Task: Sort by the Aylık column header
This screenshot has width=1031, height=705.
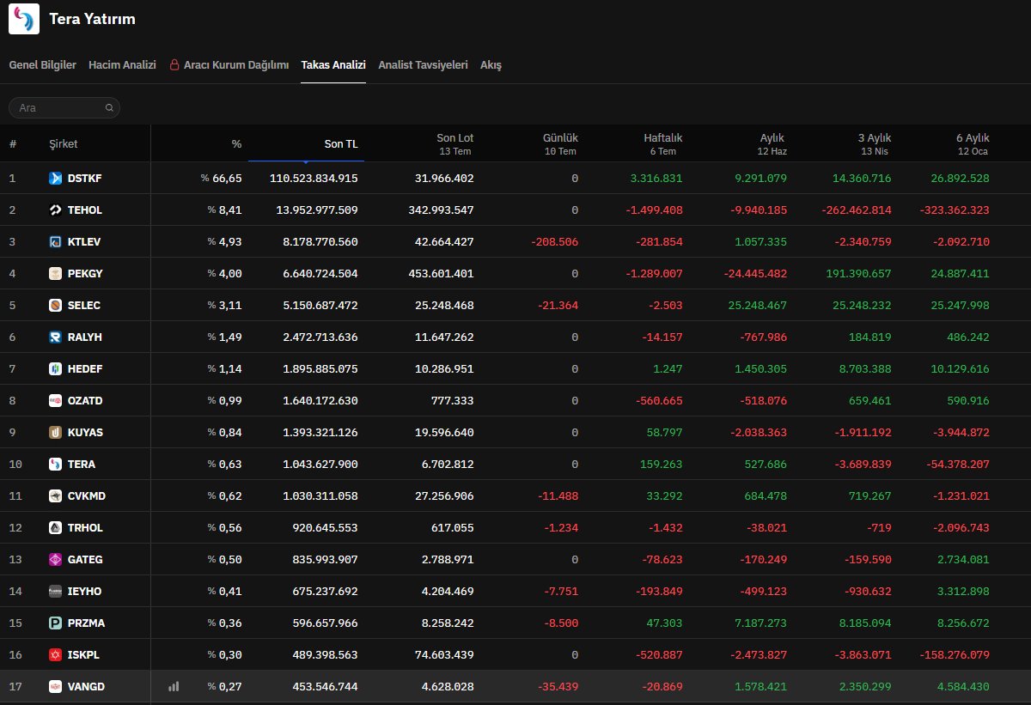Action: click(772, 137)
